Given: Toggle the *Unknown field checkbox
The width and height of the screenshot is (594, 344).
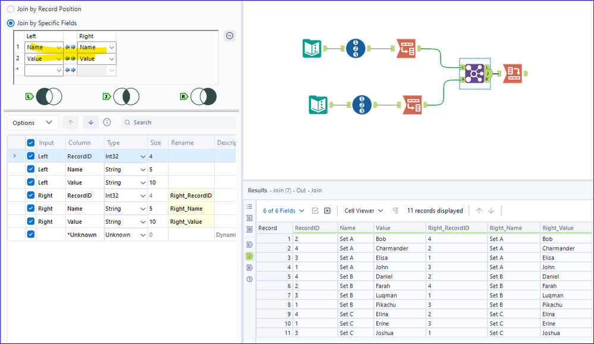Looking at the screenshot, I should pyautogui.click(x=31, y=234).
